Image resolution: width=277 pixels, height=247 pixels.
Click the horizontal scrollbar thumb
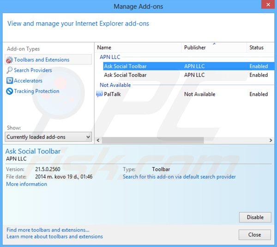153,140
